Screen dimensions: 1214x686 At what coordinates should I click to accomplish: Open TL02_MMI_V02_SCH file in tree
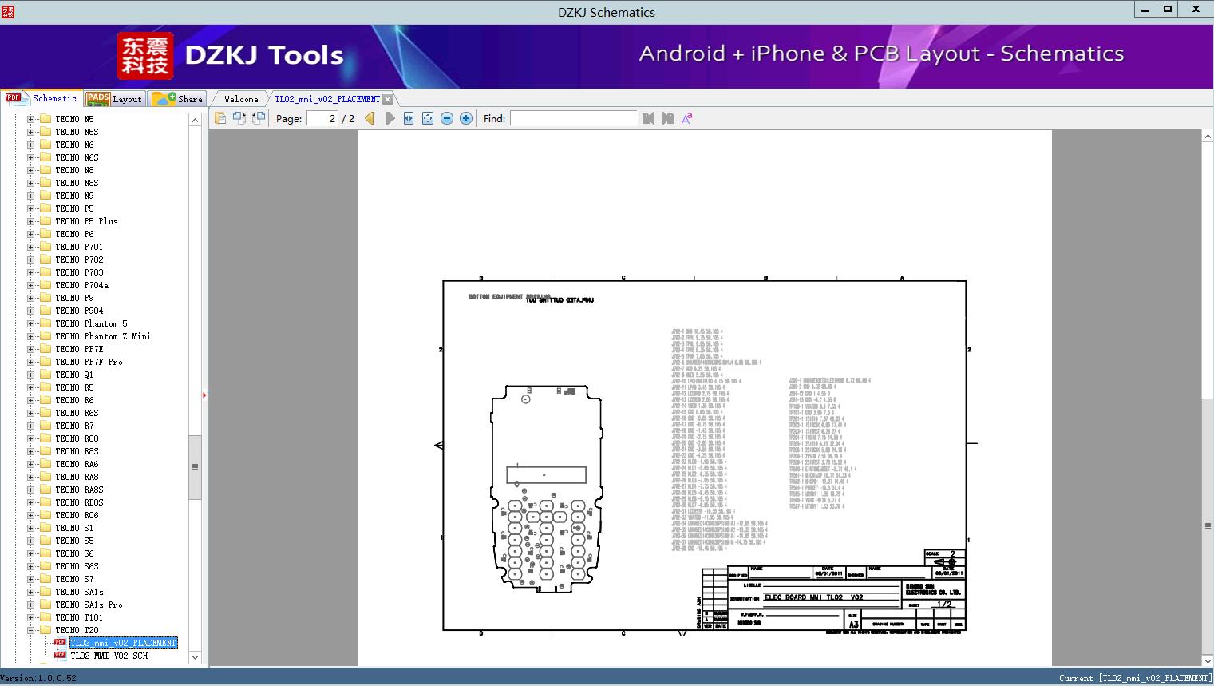(109, 656)
